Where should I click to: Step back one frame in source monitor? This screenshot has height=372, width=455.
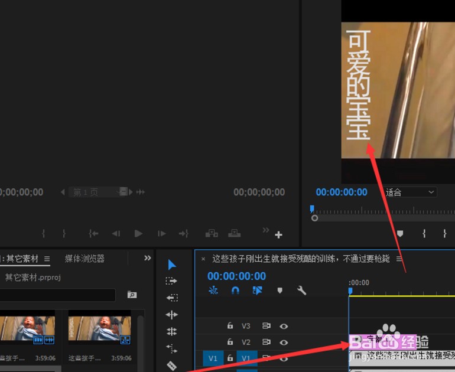(x=116, y=233)
